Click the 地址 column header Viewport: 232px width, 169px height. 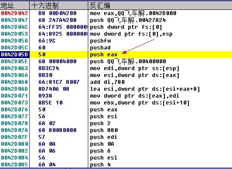click(15, 6)
